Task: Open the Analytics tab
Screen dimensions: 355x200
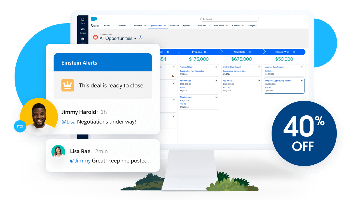Action: click(x=252, y=26)
